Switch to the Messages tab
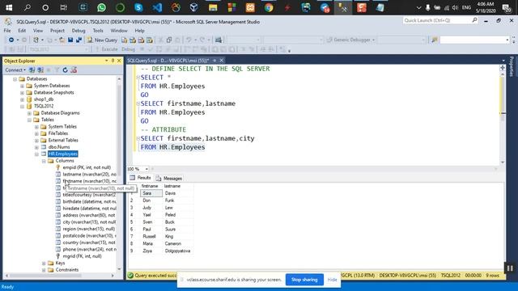 169,178
